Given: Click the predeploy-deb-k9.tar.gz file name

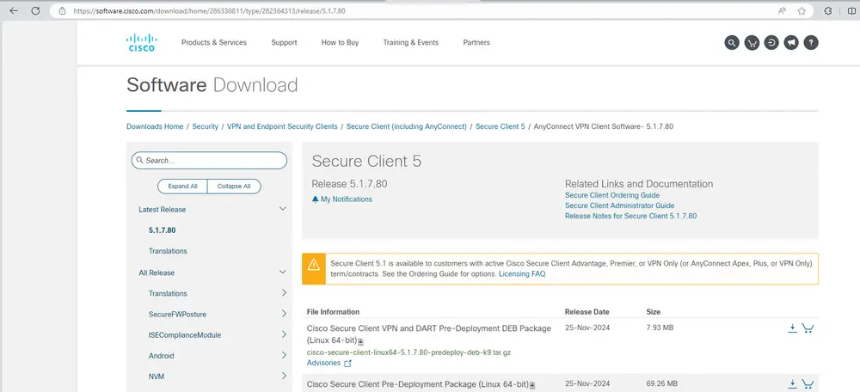Looking at the screenshot, I should click(408, 352).
